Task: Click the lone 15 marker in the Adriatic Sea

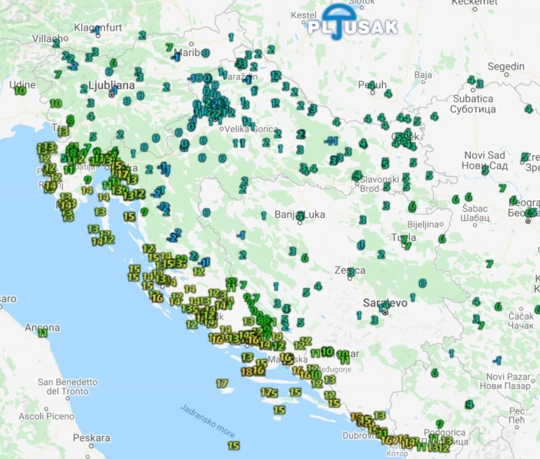Action: click(x=233, y=445)
